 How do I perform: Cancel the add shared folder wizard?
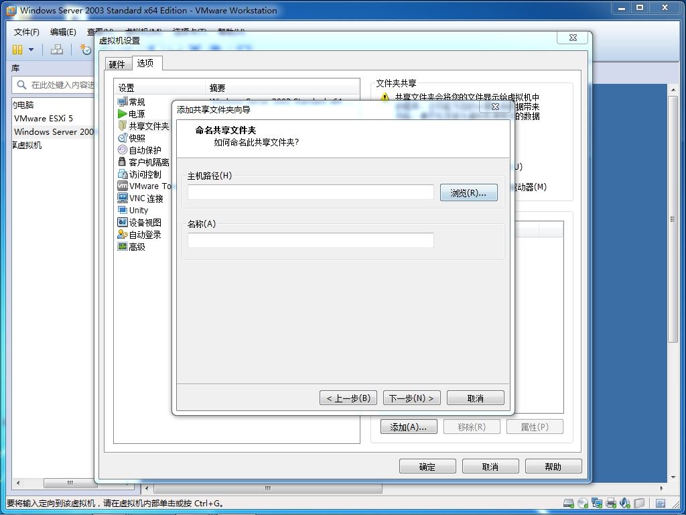(x=476, y=398)
